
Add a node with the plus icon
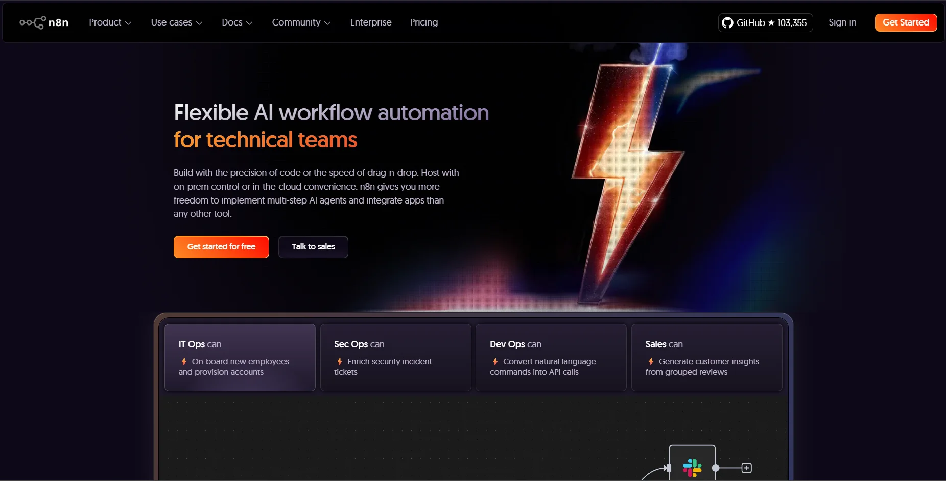[746, 468]
